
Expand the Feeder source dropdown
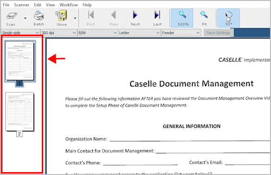pos(181,33)
